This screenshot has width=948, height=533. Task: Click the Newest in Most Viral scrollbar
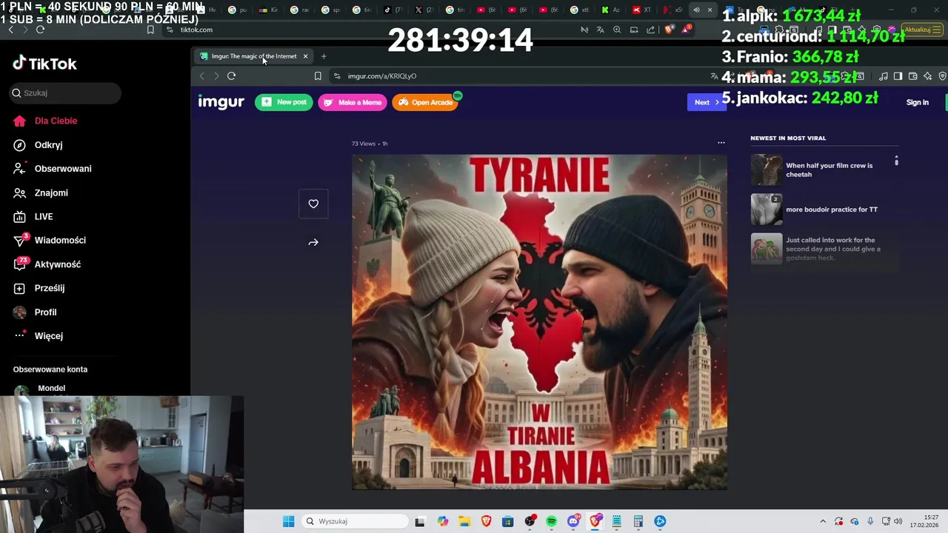pos(896,161)
